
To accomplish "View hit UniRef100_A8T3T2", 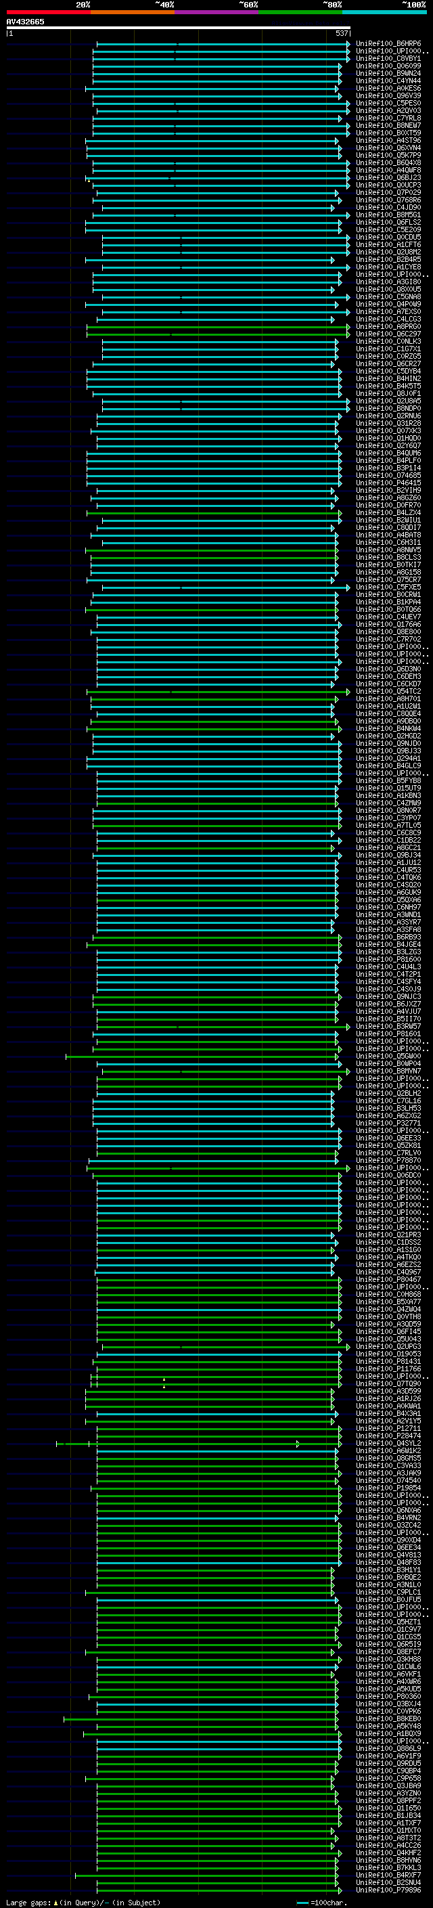I will point(388,1838).
